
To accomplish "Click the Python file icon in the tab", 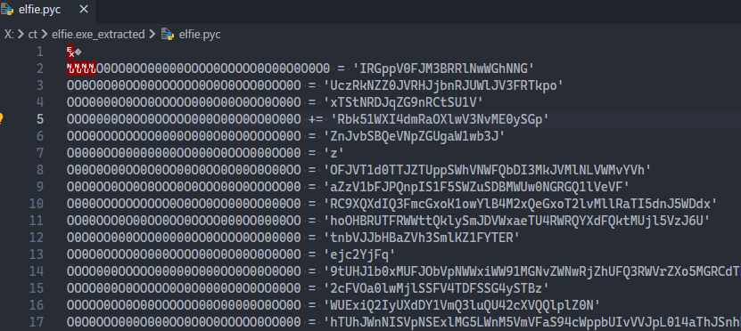I will click(7, 10).
